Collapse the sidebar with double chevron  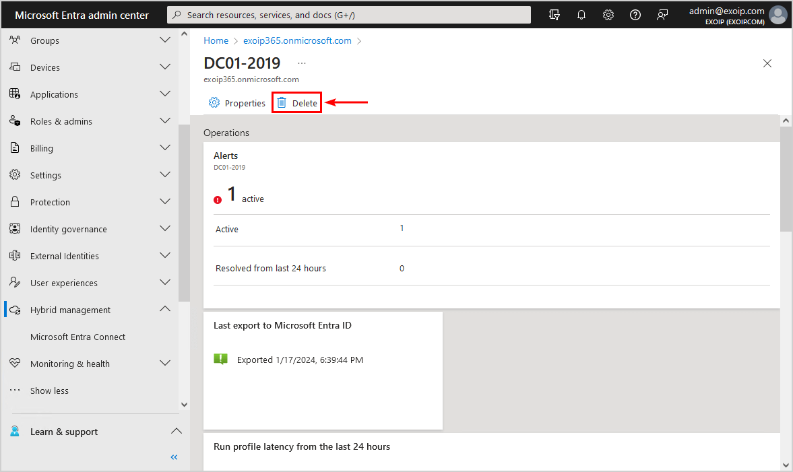point(174,457)
